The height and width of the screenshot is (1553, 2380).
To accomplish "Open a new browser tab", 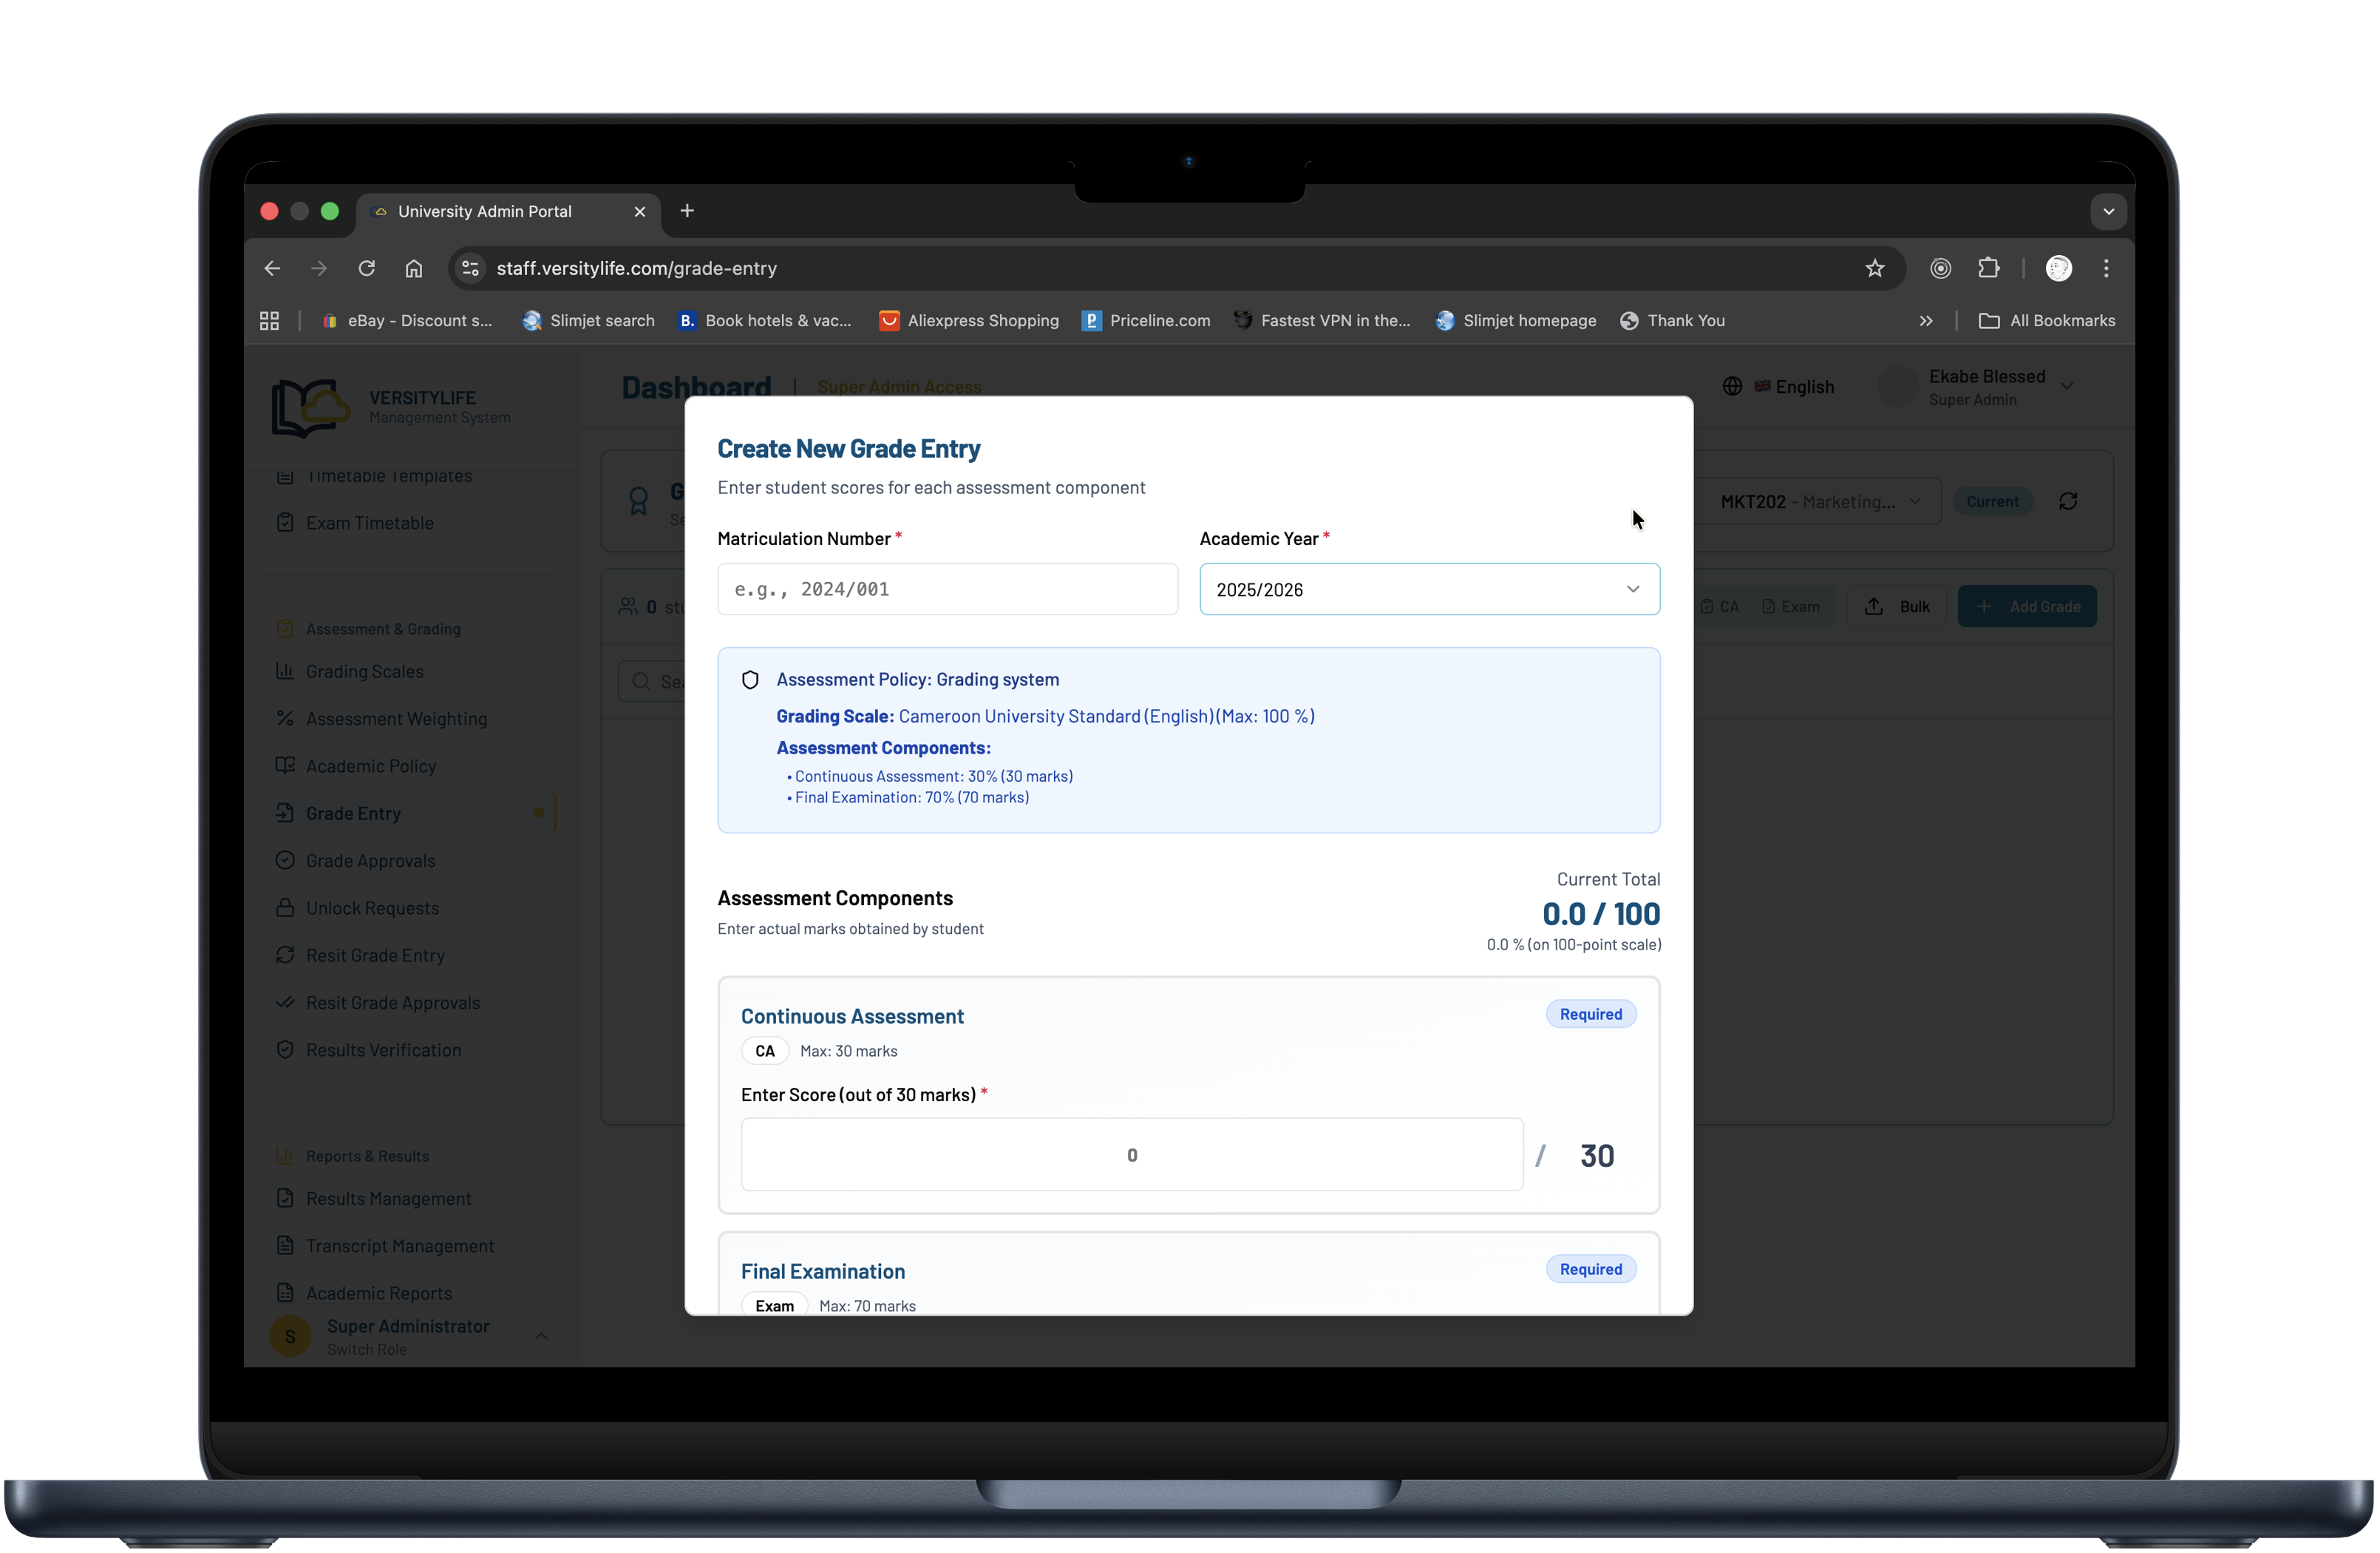I will pyautogui.click(x=687, y=212).
